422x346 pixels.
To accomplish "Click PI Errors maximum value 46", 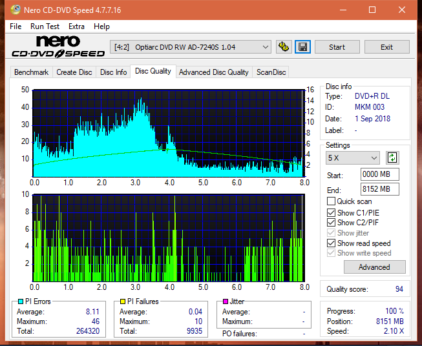I will coord(96,321).
